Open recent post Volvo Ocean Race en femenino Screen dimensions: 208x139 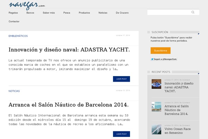[177, 131]
